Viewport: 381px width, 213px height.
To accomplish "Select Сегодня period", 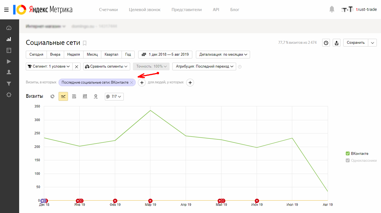I will coord(36,55).
